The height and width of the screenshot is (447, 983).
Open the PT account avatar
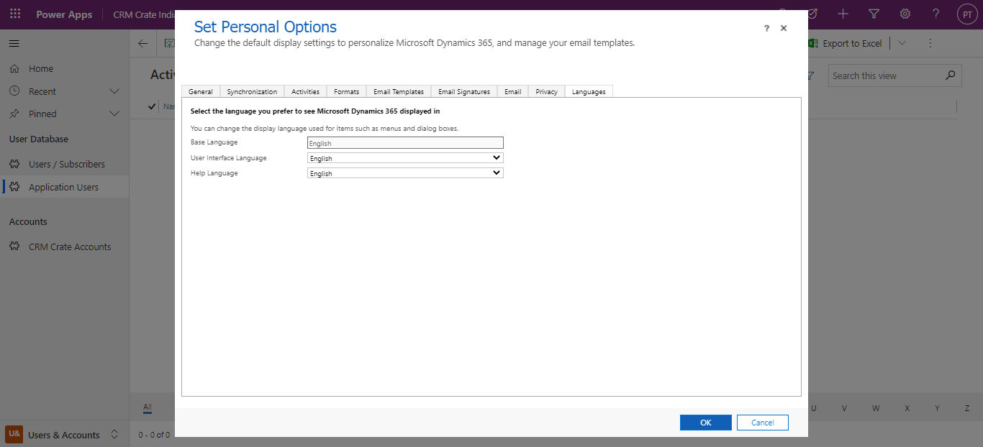pos(967,14)
